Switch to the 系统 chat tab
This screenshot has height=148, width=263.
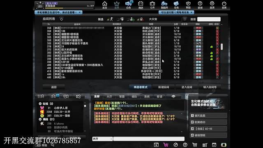pyautogui.click(x=147, y=97)
